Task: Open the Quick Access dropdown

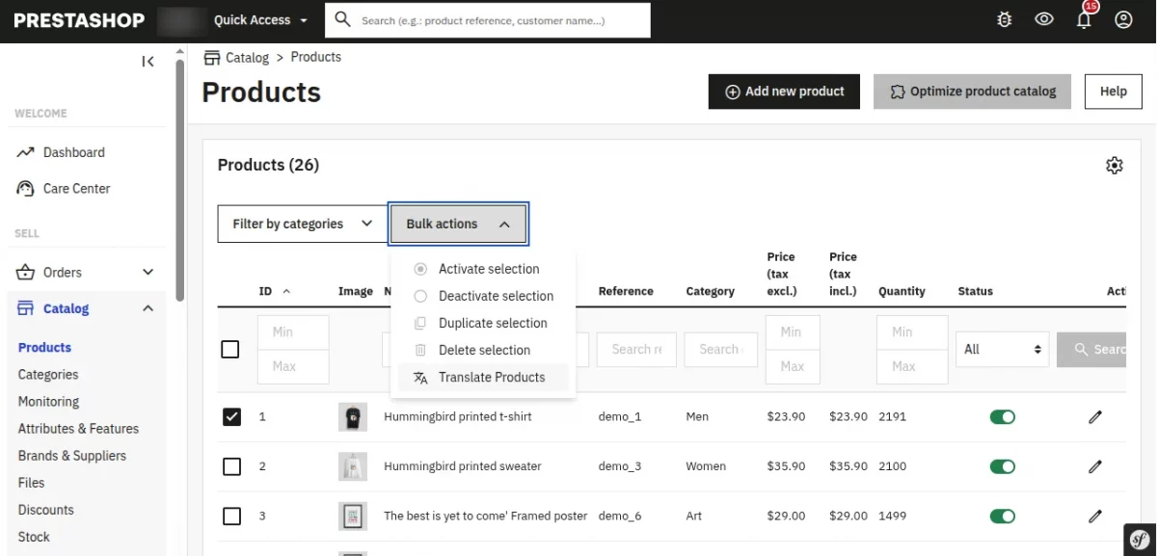Action: (x=261, y=20)
